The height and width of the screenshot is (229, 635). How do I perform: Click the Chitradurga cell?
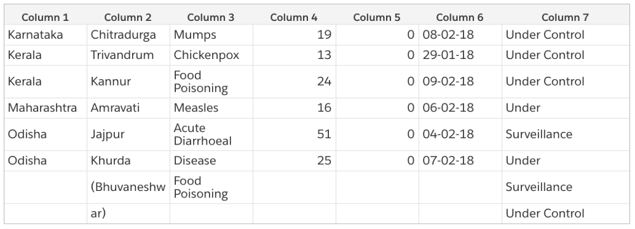[x=128, y=35]
